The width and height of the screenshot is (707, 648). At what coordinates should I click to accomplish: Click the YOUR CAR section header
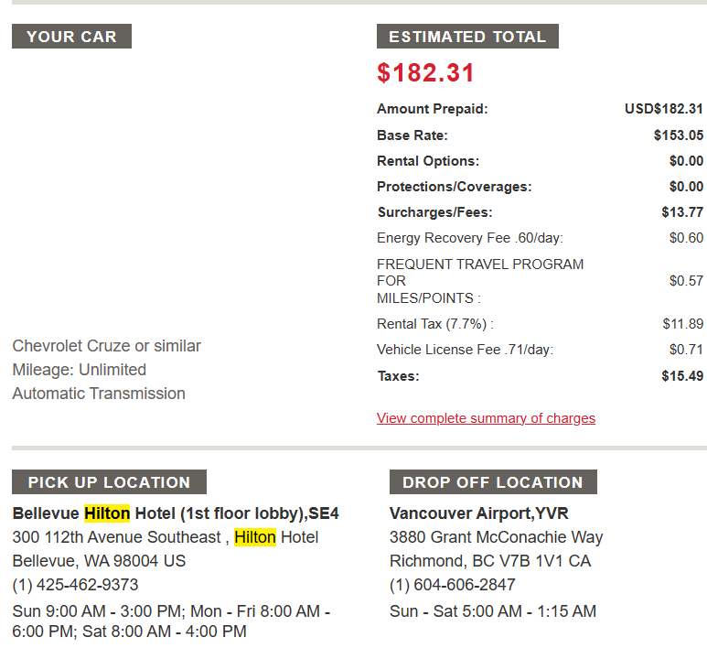[71, 36]
